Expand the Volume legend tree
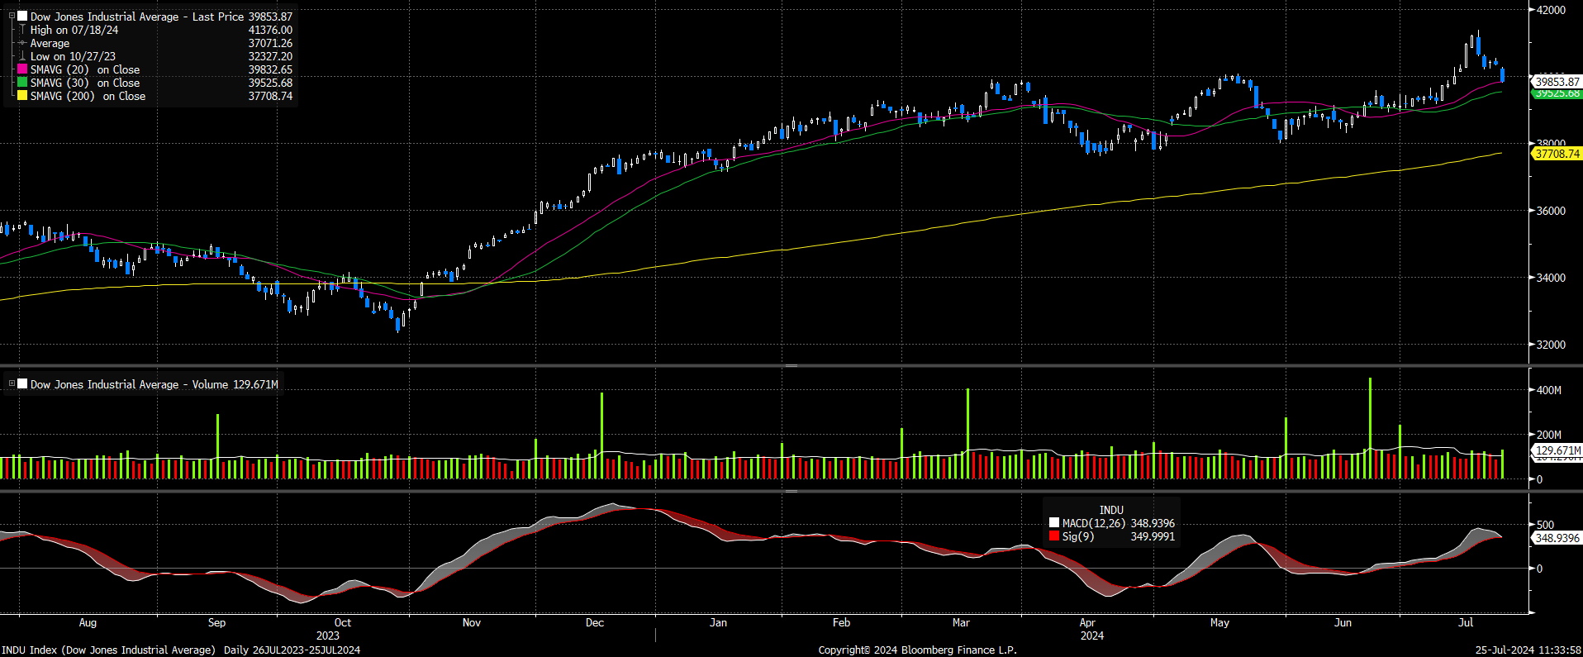 [12, 383]
